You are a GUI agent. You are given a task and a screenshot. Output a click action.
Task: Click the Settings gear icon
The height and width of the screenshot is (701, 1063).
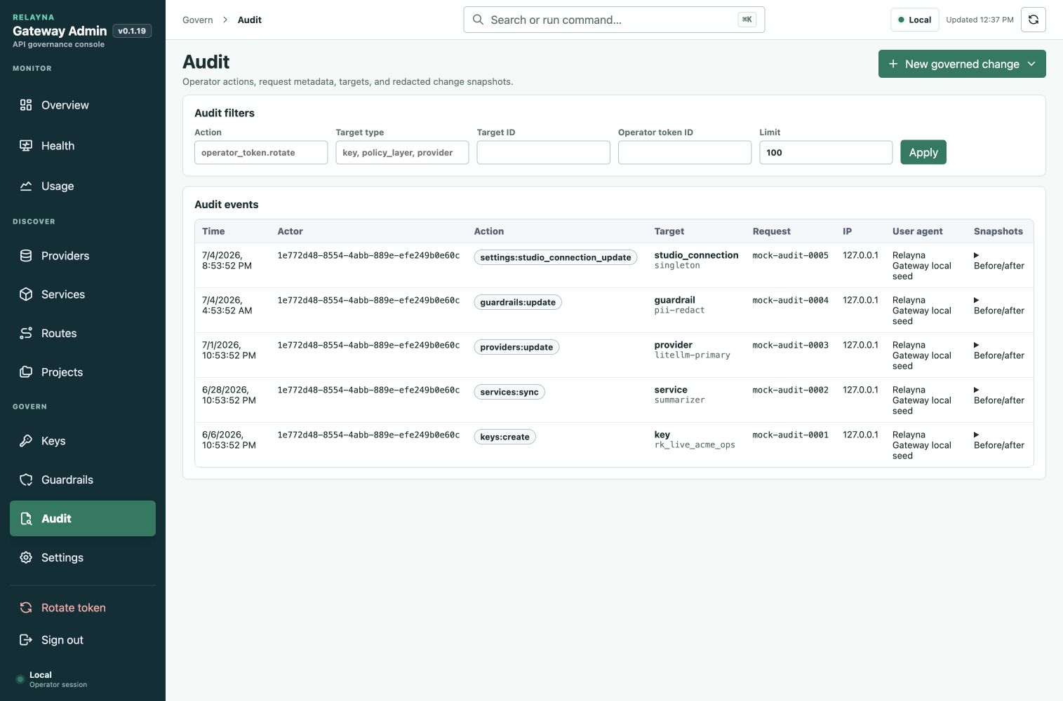26,557
